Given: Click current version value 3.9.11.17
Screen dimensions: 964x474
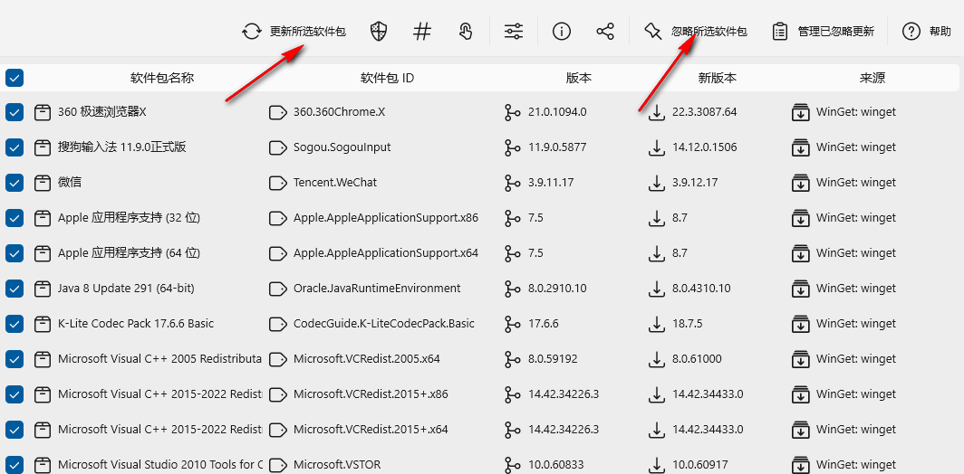Looking at the screenshot, I should [x=551, y=183].
